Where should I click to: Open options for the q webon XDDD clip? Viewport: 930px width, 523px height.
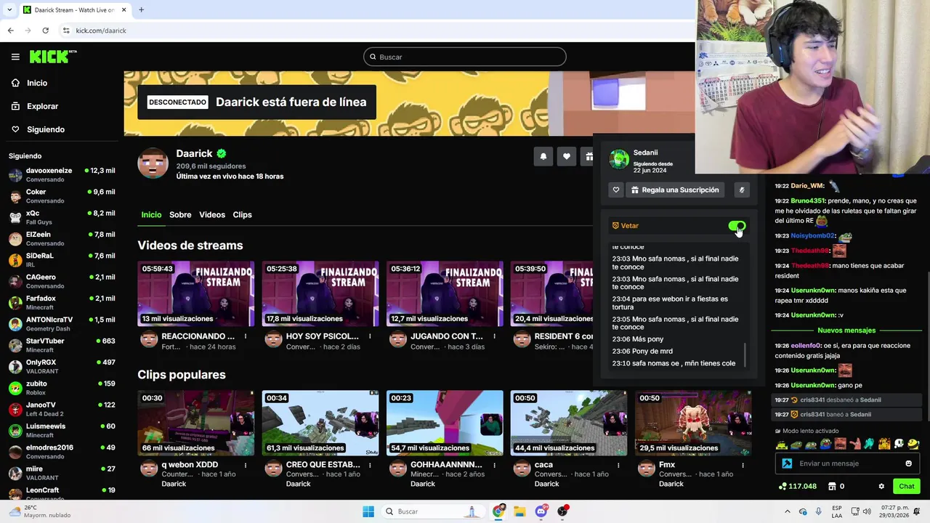coord(246,465)
